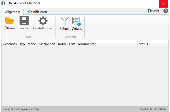170x112 pixels.
Task: Click the LINEAR Void Manager title bar icon
Action: (3, 3)
